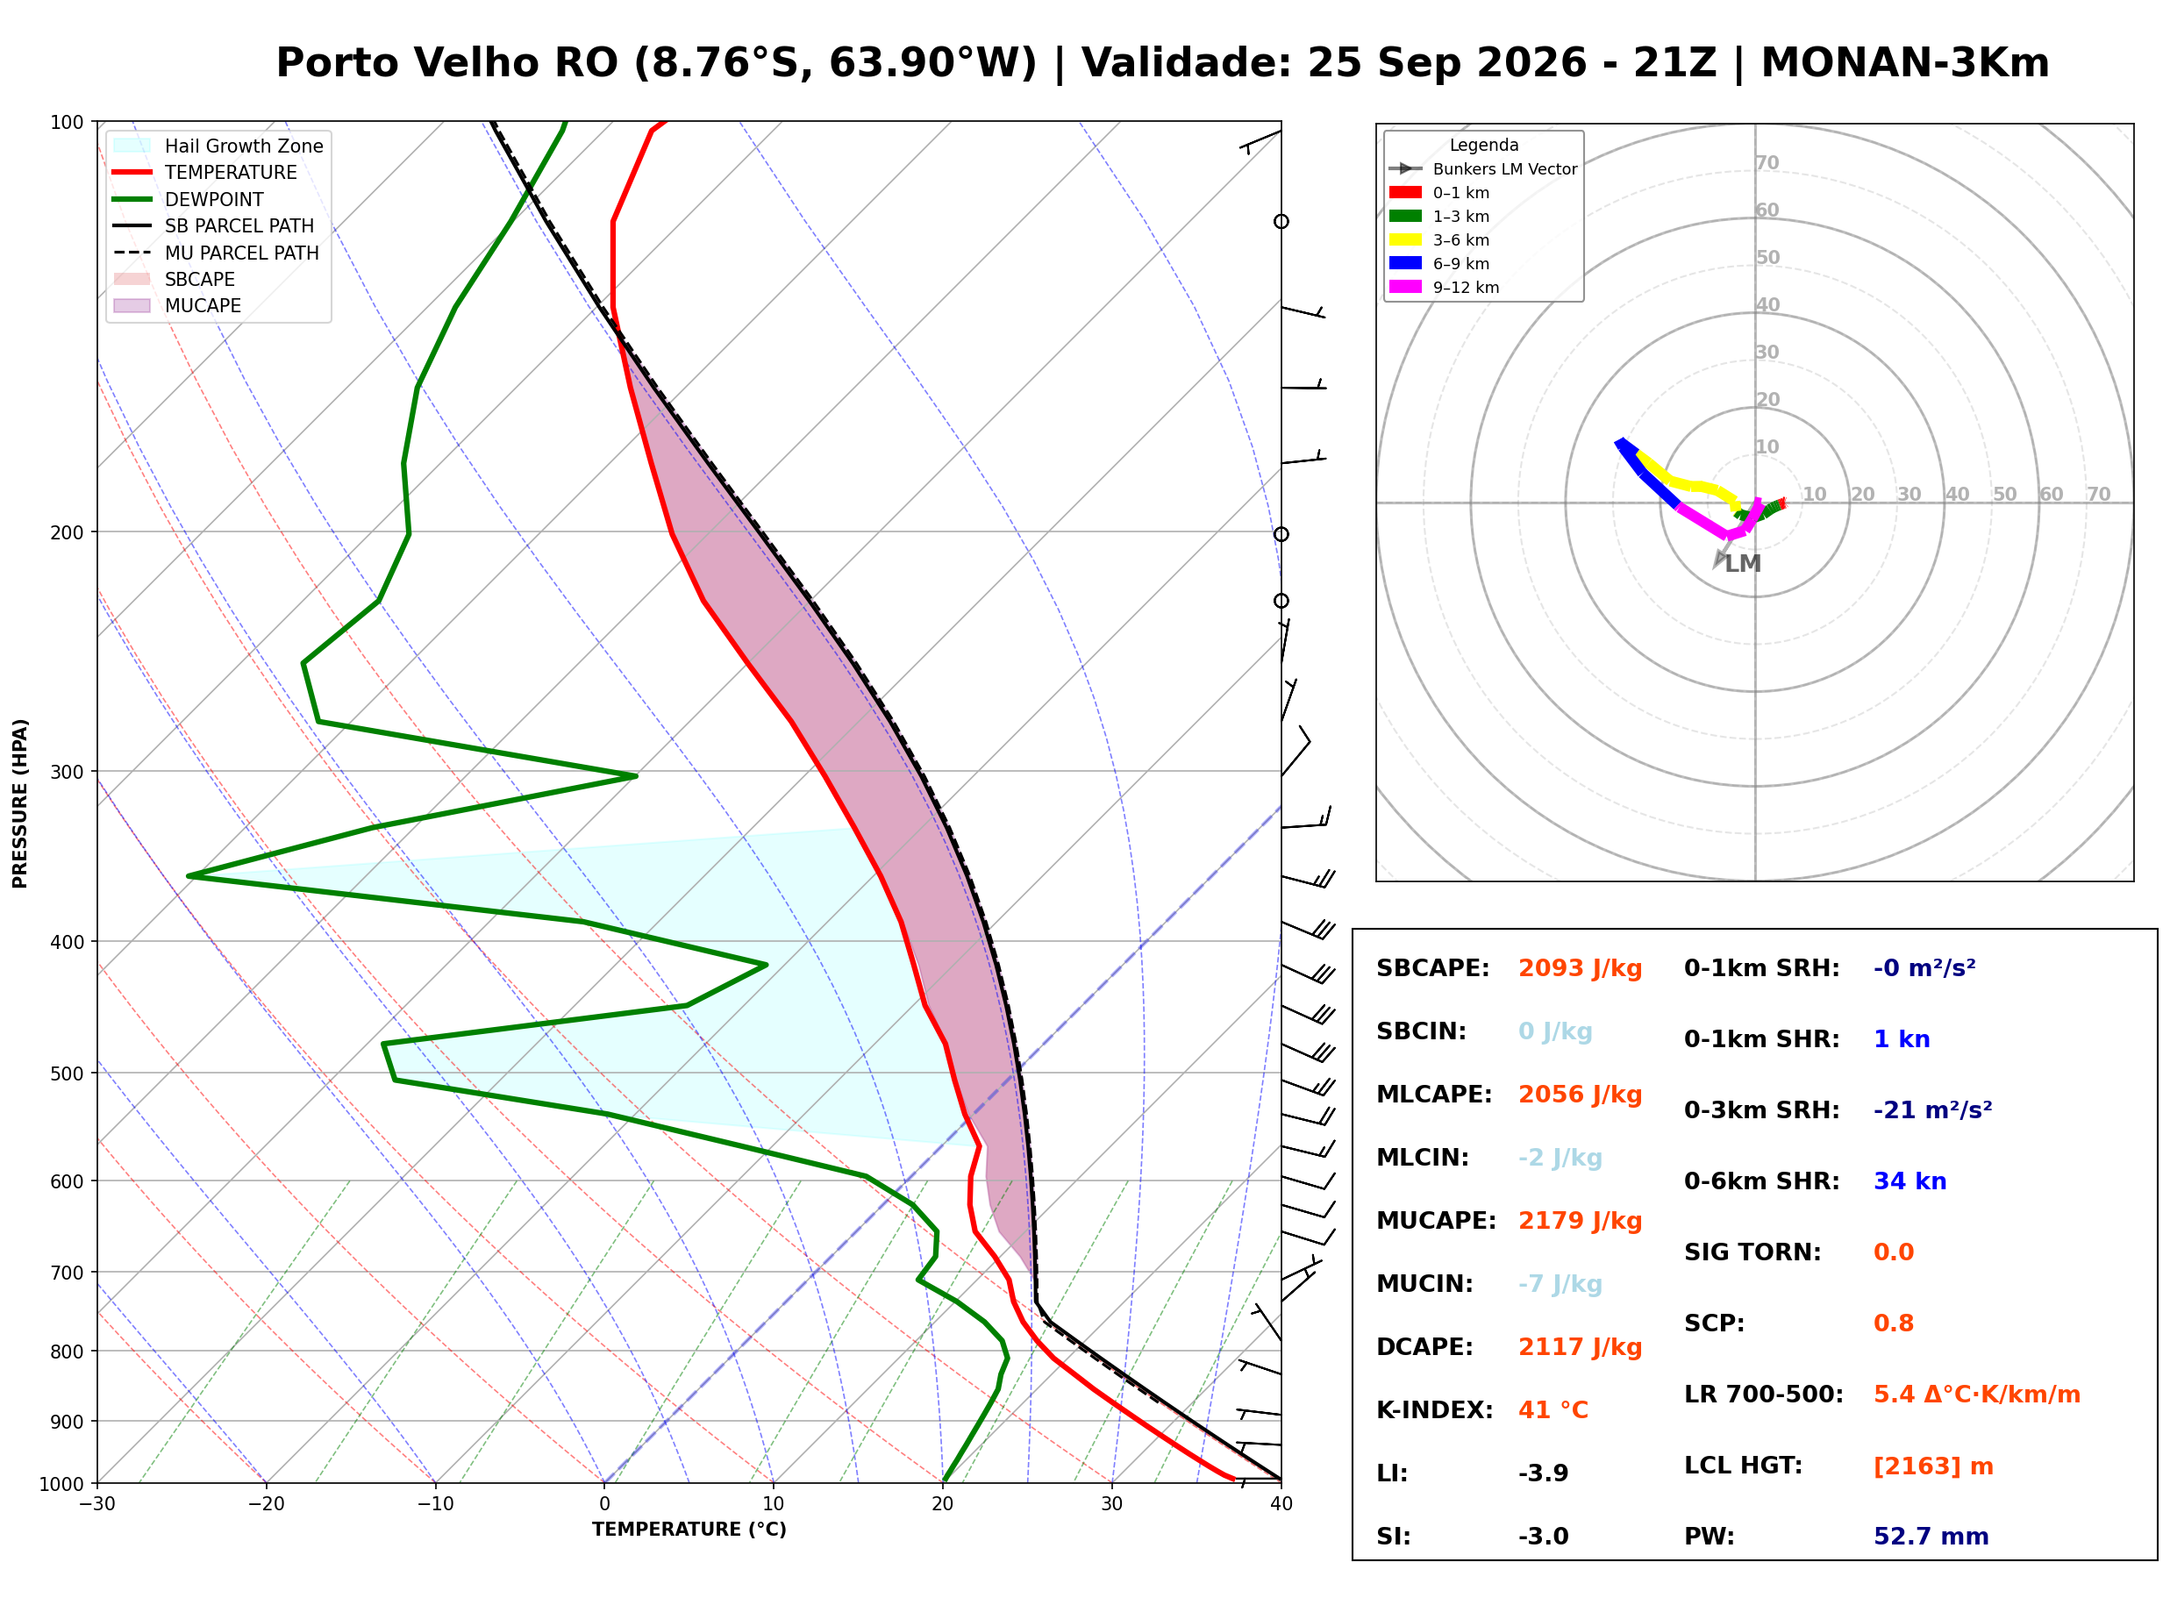Image resolution: width=2170 pixels, height=1605 pixels.
Task: Click the pink SBCAPE legend patch
Action: pos(132,279)
